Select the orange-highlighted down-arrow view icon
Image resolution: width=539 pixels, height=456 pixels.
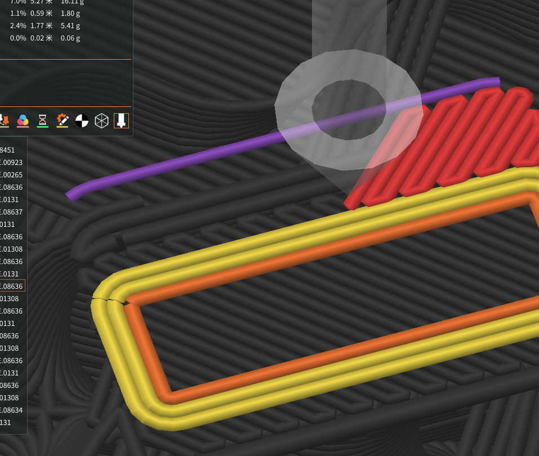(121, 120)
